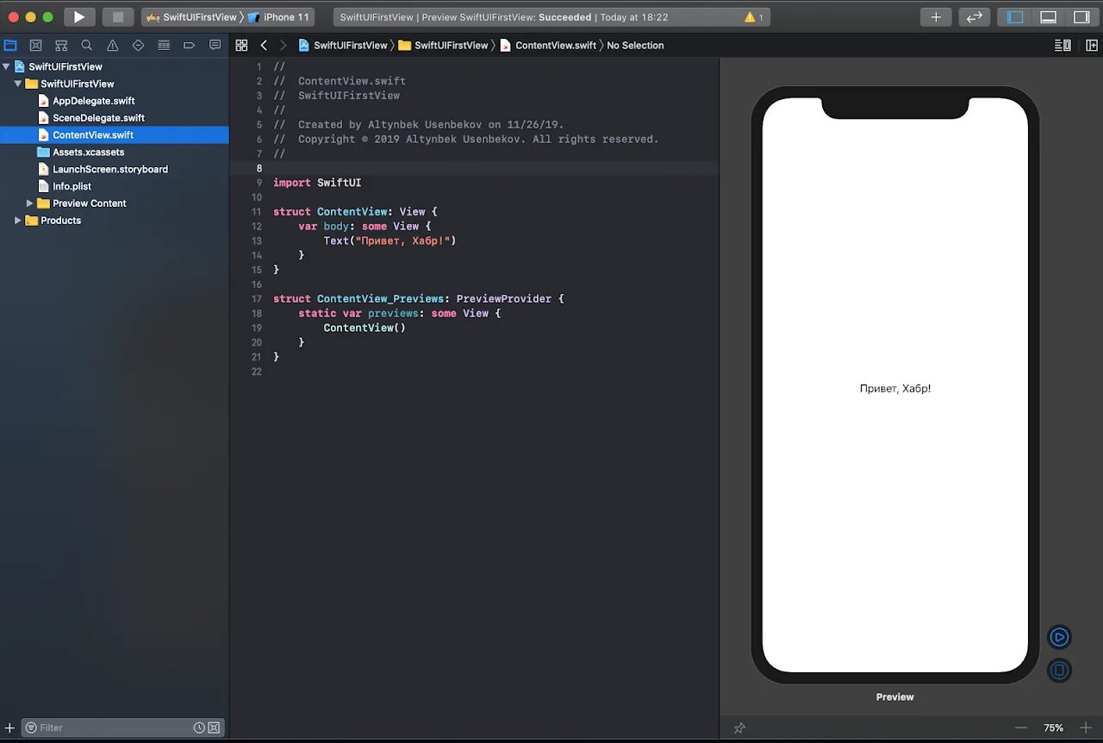This screenshot has width=1103, height=743.
Task: Open the Test navigator diamond icon
Action: (138, 45)
